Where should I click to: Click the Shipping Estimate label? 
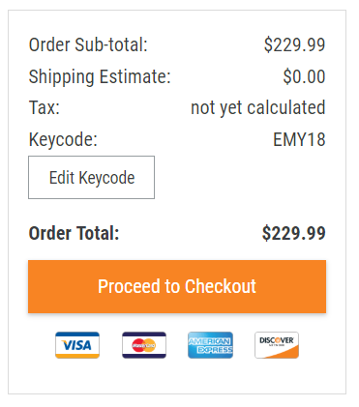(x=100, y=76)
